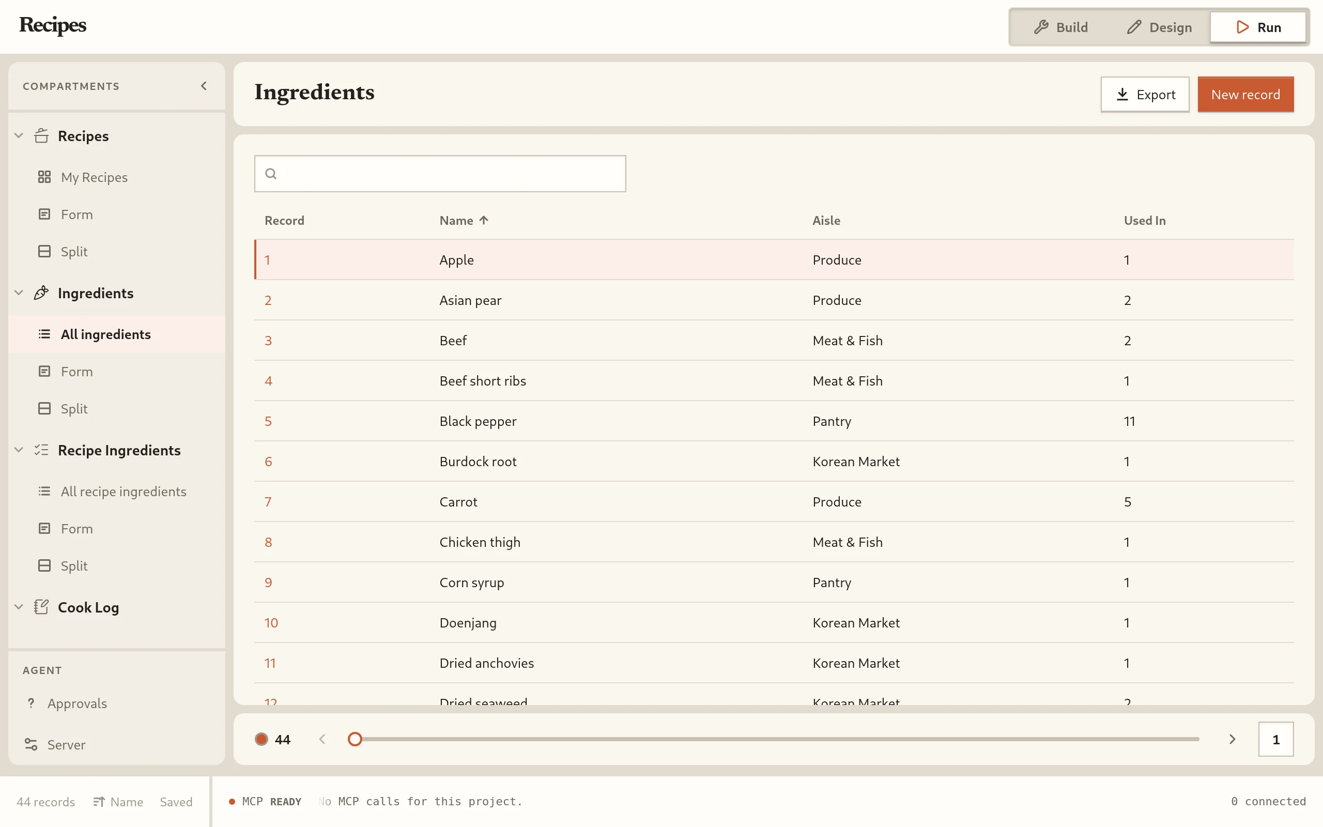This screenshot has width=1323, height=827.
Task: Click the MCP status indicator dot
Action: (x=232, y=802)
